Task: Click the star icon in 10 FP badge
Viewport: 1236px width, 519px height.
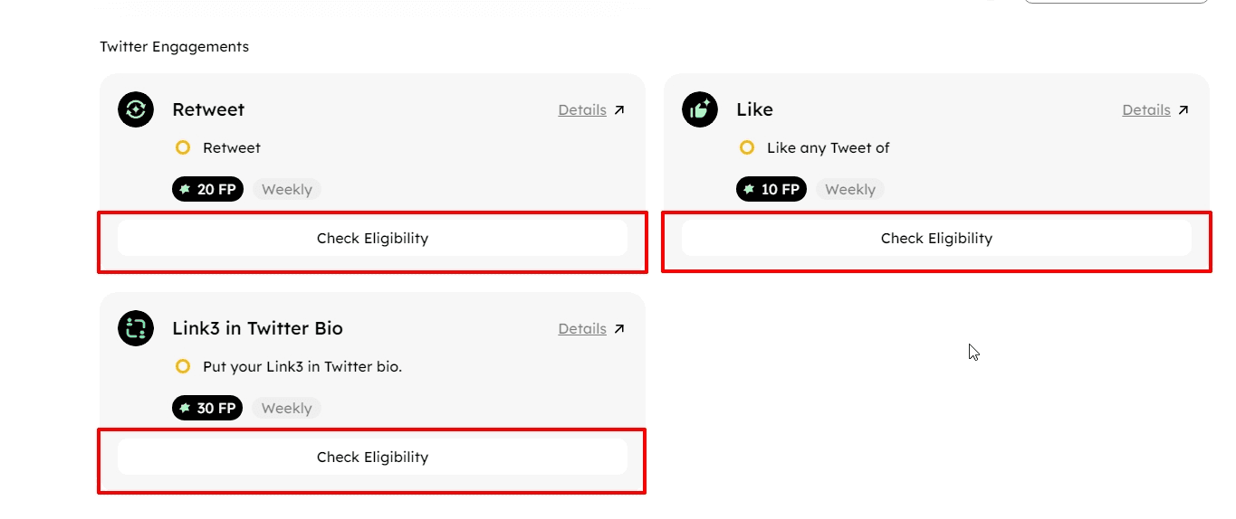Action: (749, 189)
